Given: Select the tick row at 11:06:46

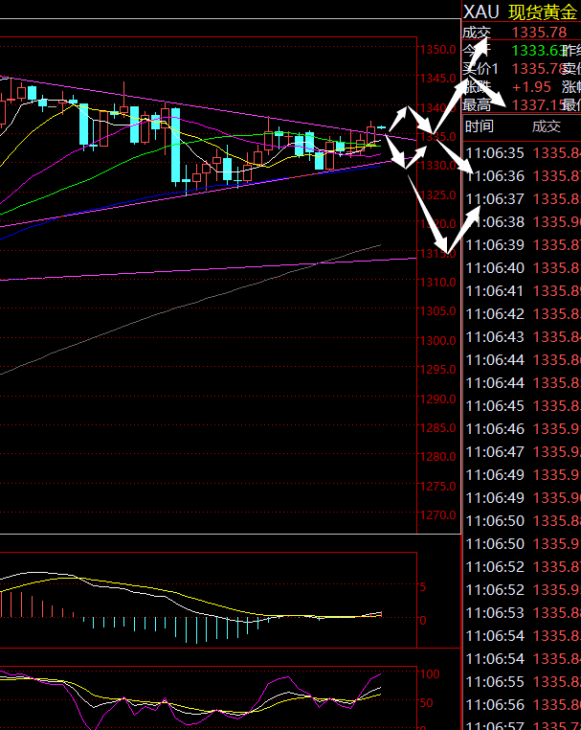Looking at the screenshot, I should pos(523,429).
